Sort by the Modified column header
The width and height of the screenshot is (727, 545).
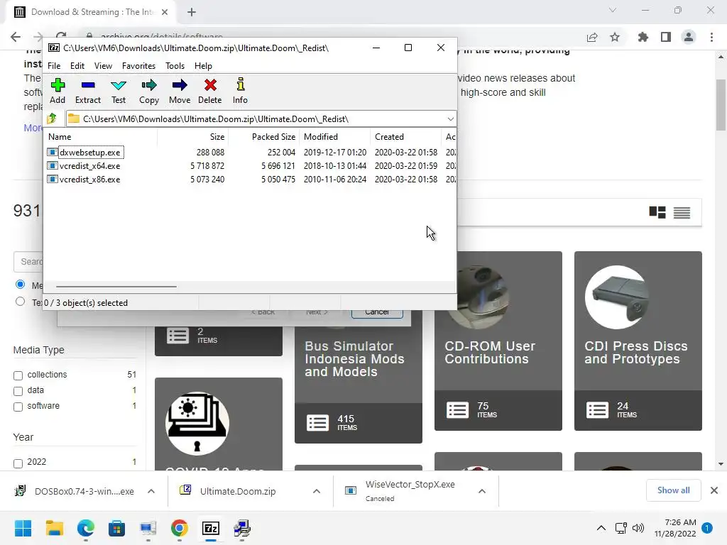click(335, 137)
